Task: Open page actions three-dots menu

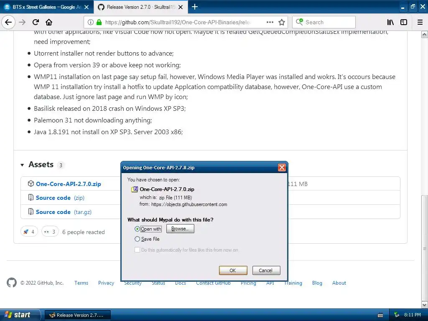Action: (x=270, y=22)
